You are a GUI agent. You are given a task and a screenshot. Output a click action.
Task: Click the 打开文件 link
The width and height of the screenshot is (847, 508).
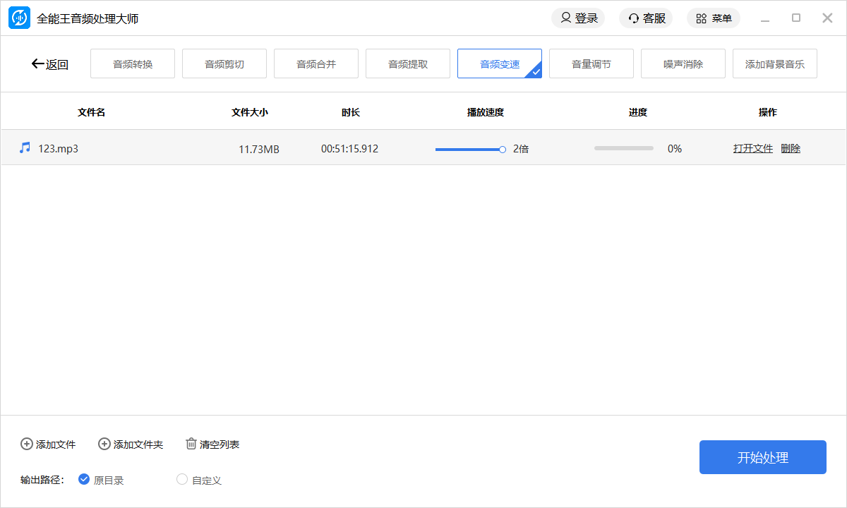point(753,148)
